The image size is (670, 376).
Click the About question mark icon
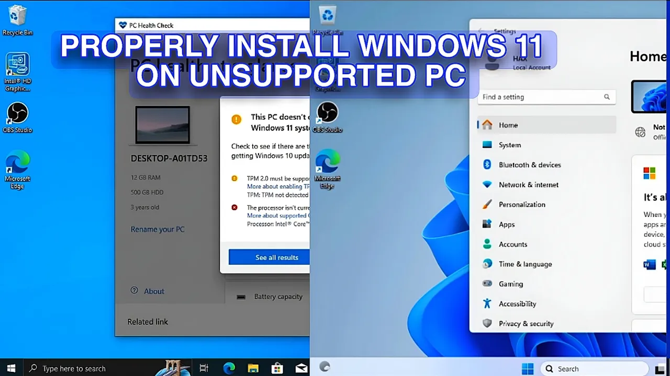coord(135,290)
